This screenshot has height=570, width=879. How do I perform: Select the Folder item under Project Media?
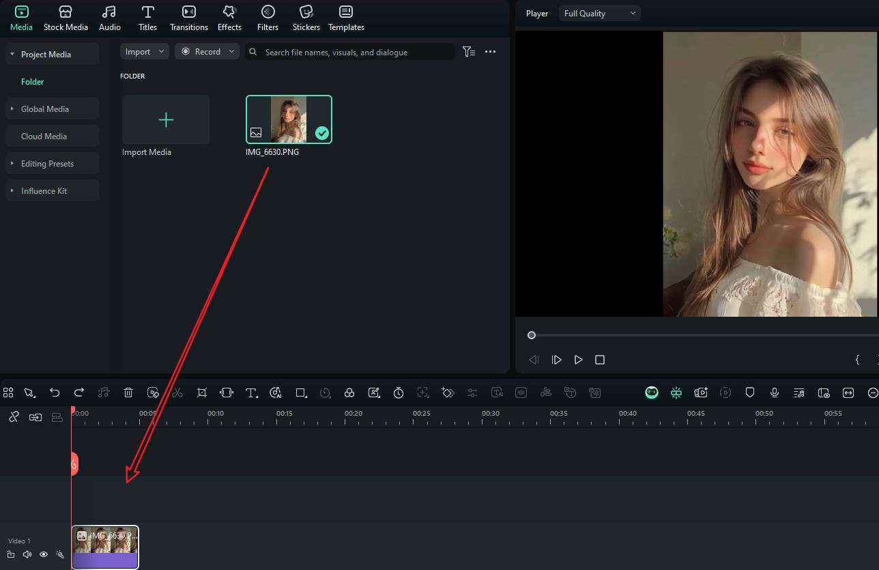click(x=32, y=81)
